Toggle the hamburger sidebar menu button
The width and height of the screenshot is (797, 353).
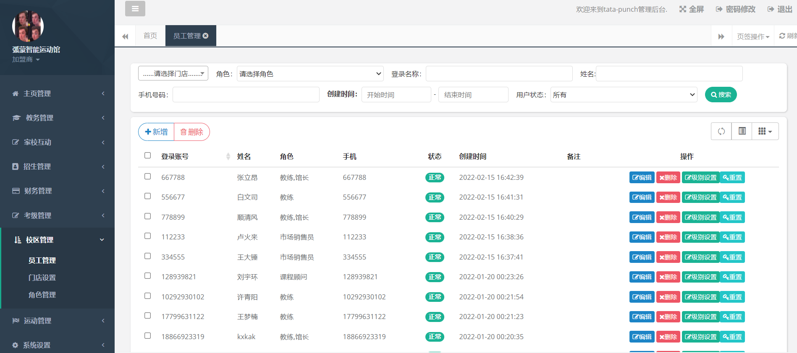[x=135, y=8]
